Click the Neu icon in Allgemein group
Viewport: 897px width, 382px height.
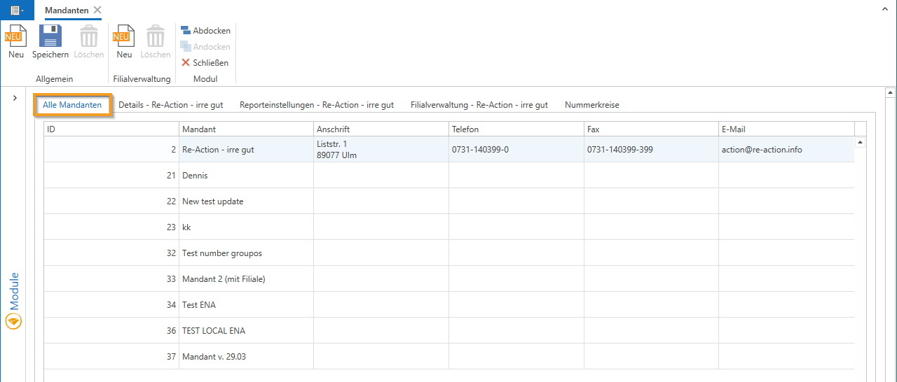[15, 36]
